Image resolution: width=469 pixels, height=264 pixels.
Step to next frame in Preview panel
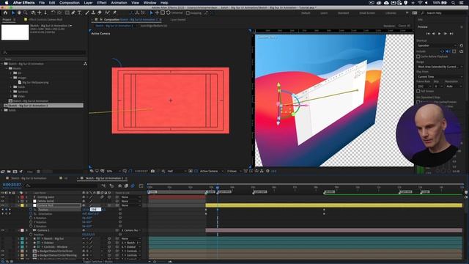tap(446, 34)
